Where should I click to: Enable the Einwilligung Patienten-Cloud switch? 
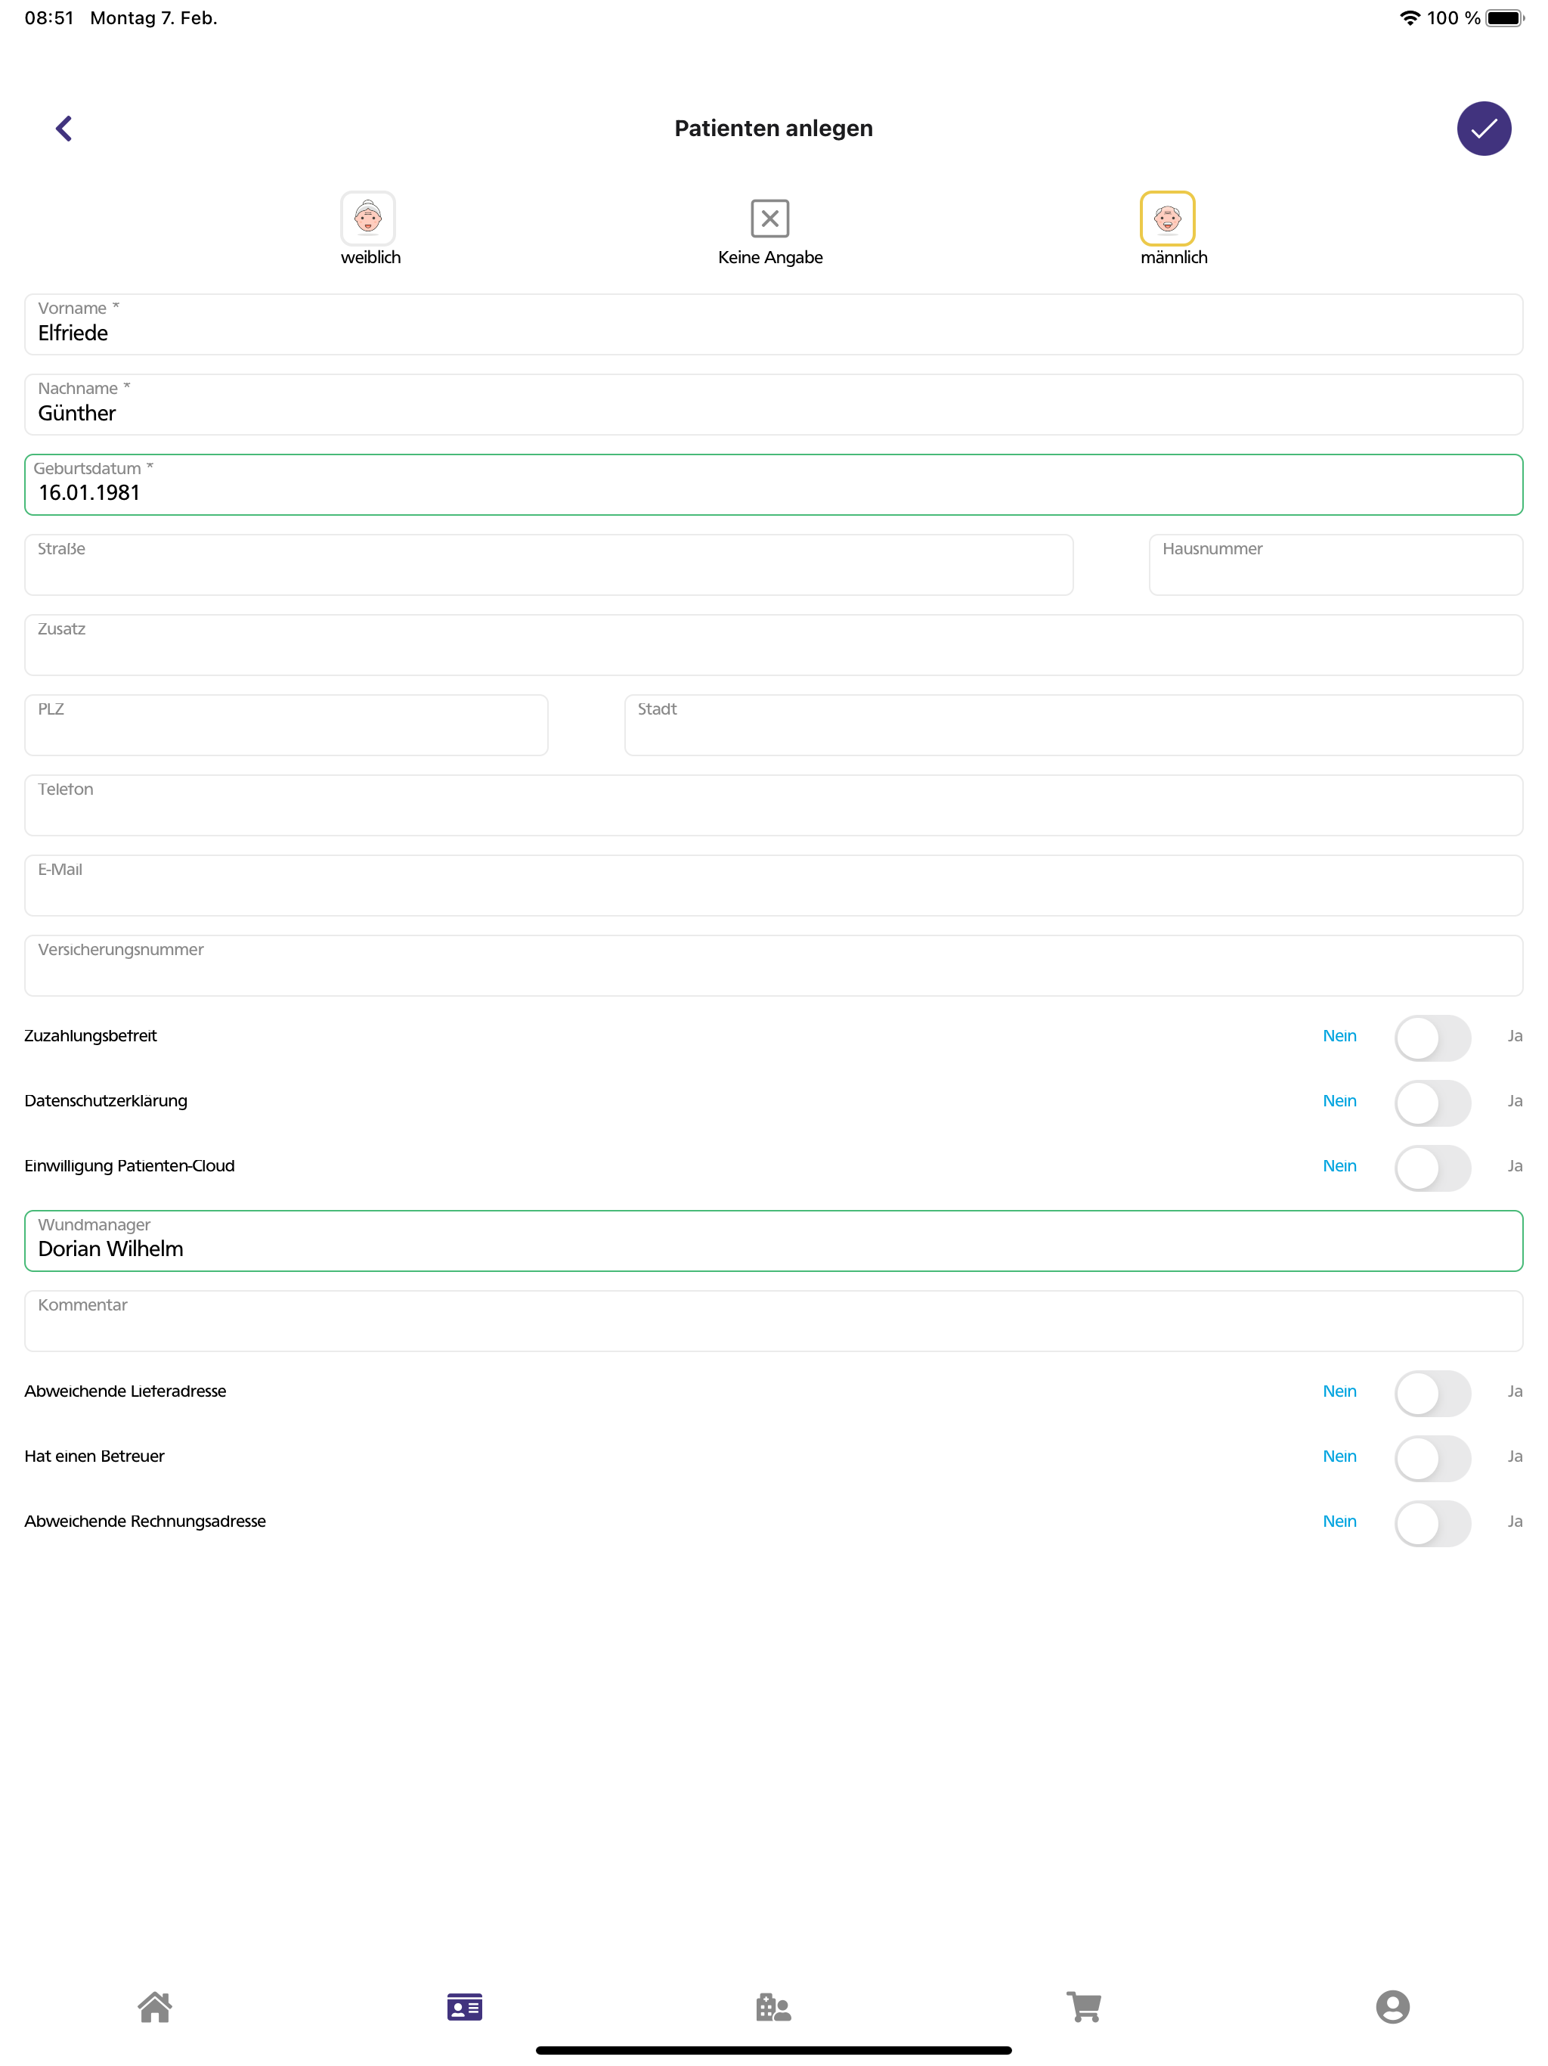[1432, 1168]
